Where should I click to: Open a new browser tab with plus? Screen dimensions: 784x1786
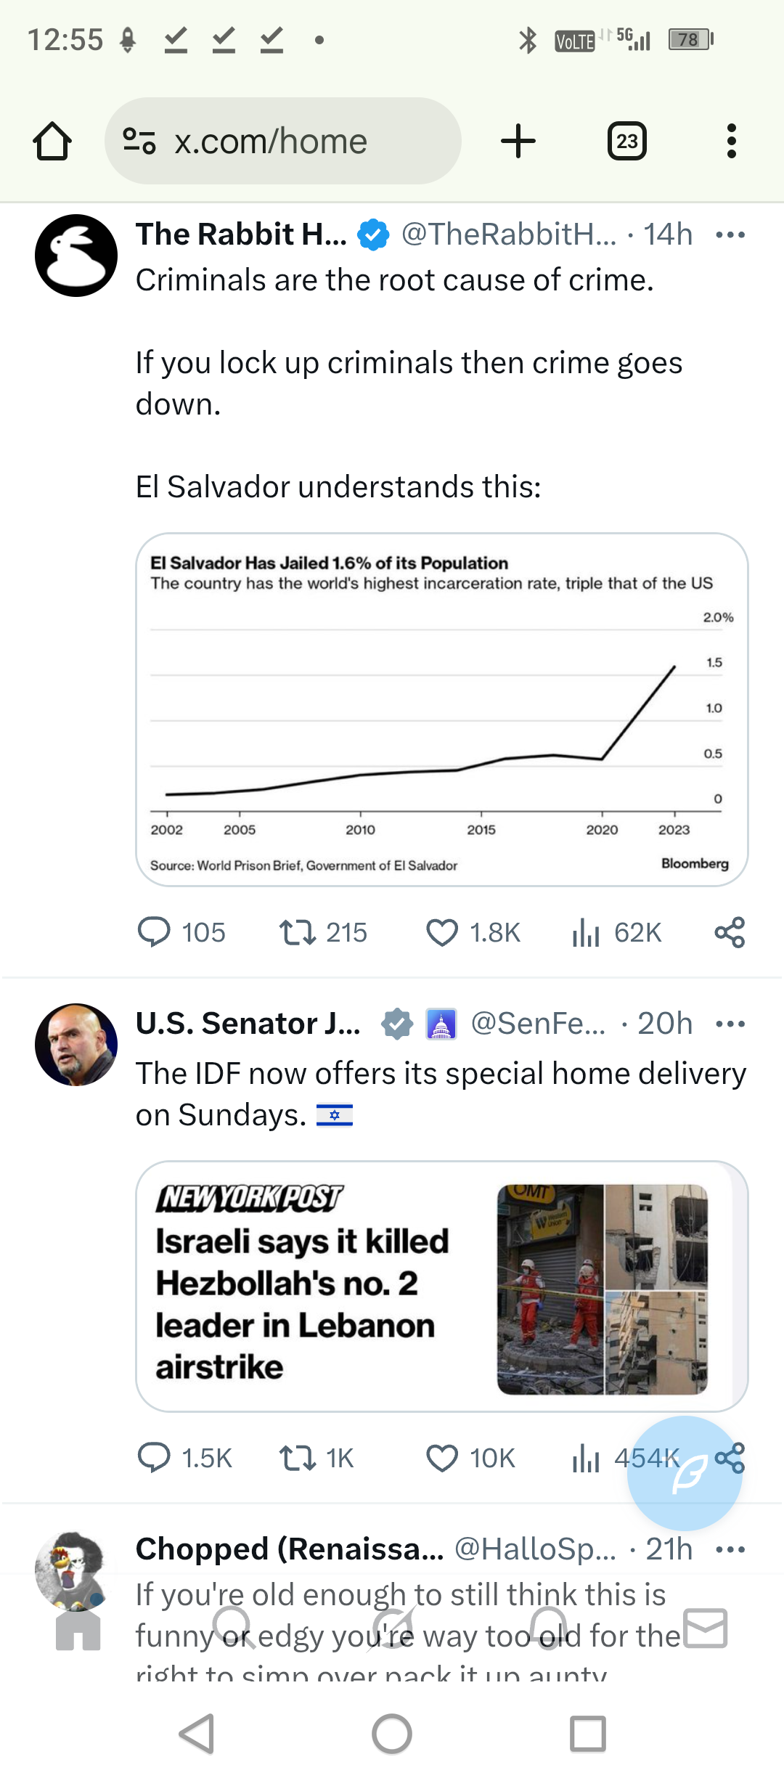coord(518,141)
